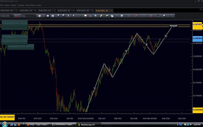Viewport: 203px width, 127px height.
Task: Open the Windows Start menu
Action: (5, 124)
